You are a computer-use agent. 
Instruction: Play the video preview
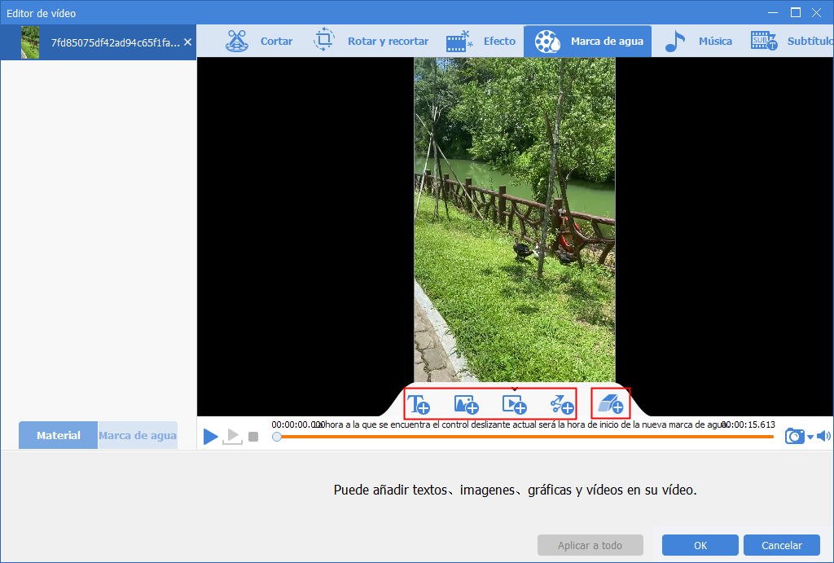coord(211,437)
